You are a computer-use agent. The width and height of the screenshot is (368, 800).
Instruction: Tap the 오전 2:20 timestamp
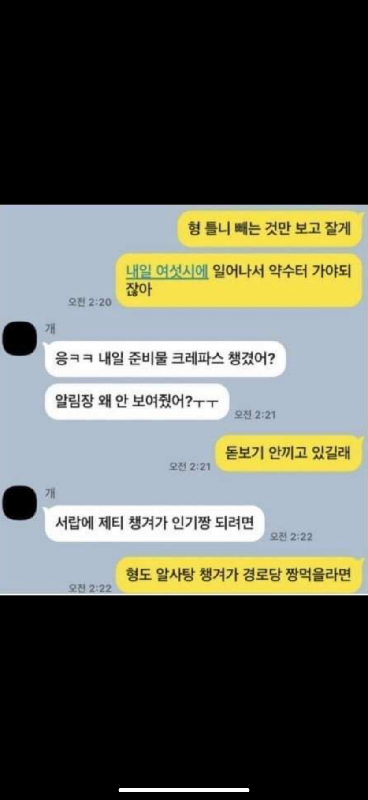89,302
